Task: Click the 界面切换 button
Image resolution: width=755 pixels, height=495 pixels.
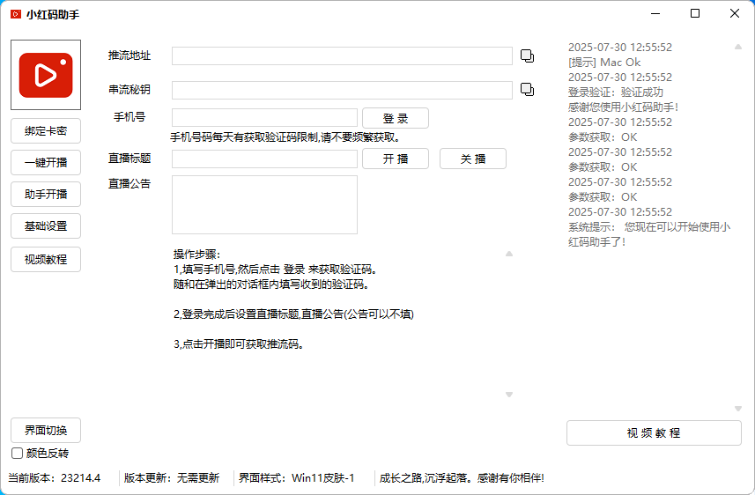Action: [x=46, y=431]
